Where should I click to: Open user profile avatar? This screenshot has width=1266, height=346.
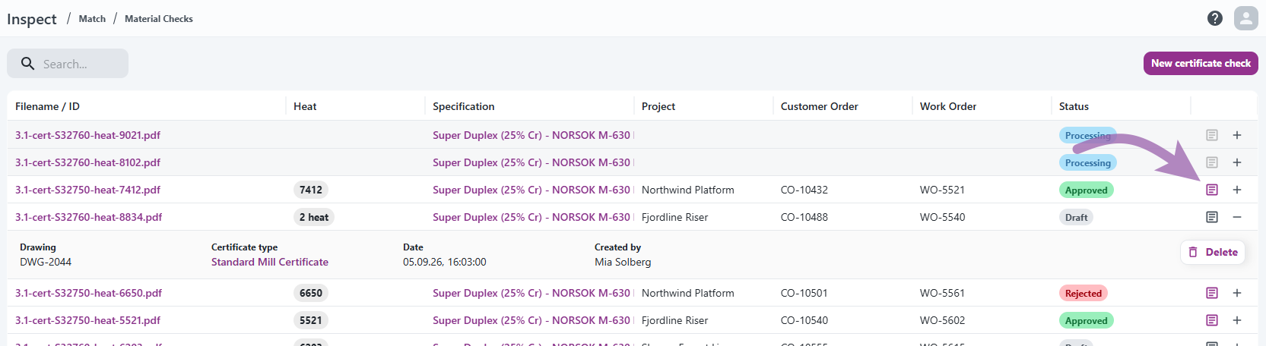pyautogui.click(x=1246, y=18)
